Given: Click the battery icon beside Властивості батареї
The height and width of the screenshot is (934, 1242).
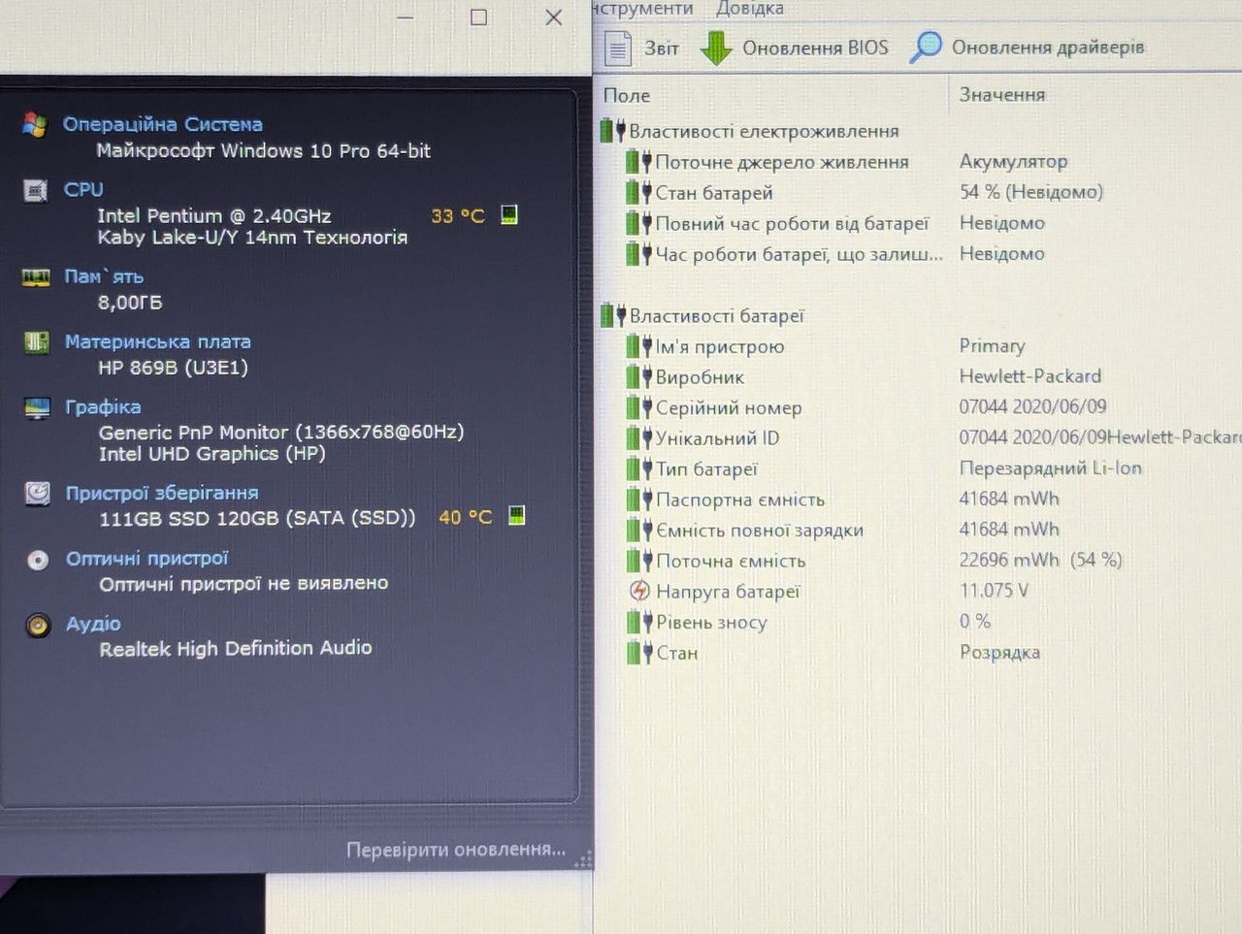Looking at the screenshot, I should coord(612,315).
